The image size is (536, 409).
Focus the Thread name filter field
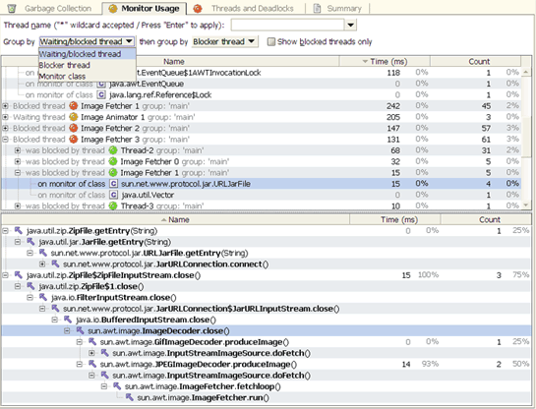tap(287, 25)
